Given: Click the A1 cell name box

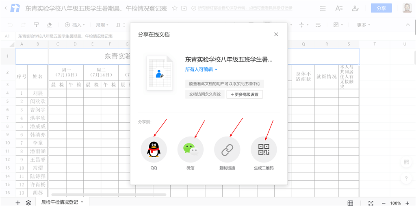Looking at the screenshot, I should (x=7, y=36).
